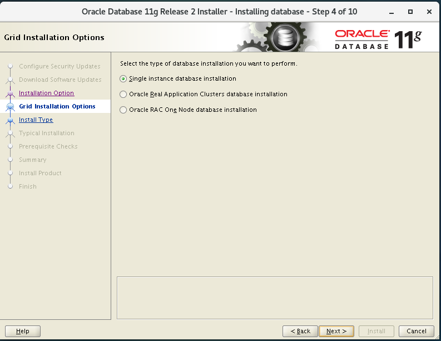Screen dimensions: 441x341
Task: Click the Prerequisite Checks step
Action: tap(48, 146)
